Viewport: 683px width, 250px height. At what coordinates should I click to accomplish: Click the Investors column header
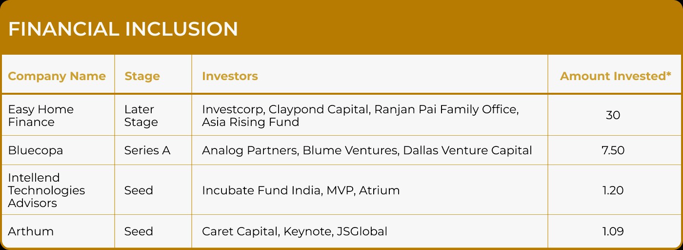tap(230, 76)
